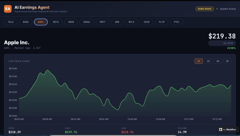Select the TSLA ticker tab
240x136 pixels.
point(11,22)
